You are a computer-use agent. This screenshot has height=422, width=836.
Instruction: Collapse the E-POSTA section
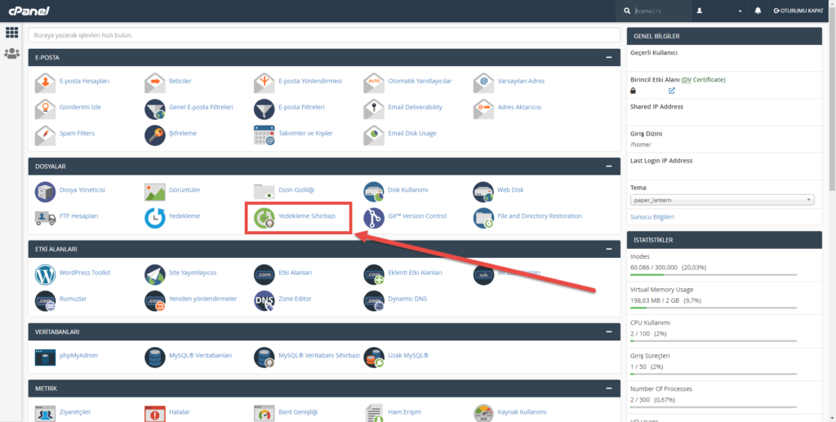608,57
